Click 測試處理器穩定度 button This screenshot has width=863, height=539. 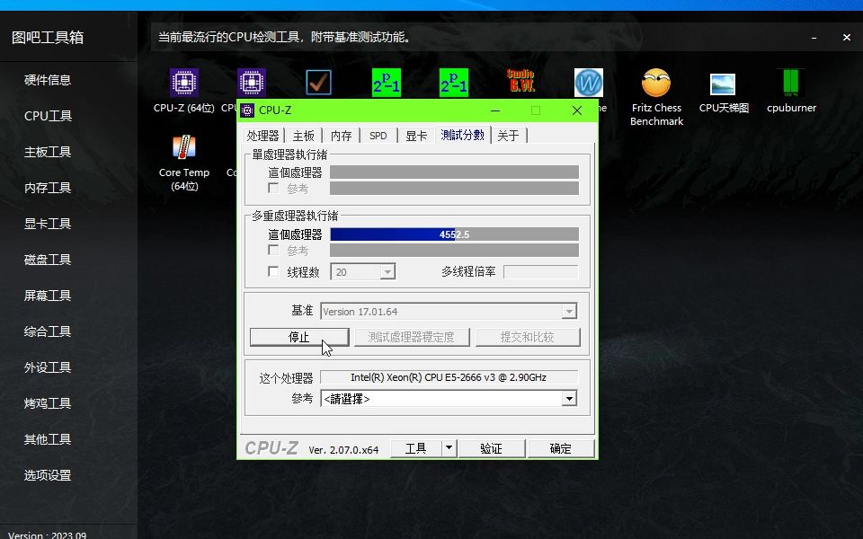pyautogui.click(x=412, y=337)
